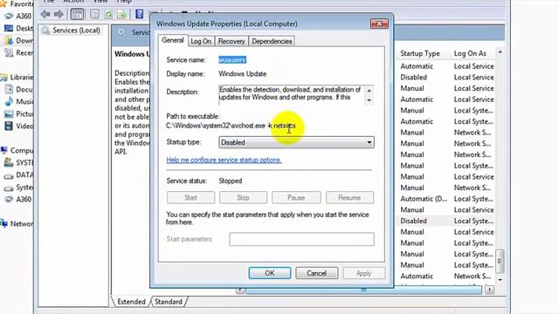Image resolution: width=559 pixels, height=314 pixels.
Task: Switch to Extended view tab
Action: pyautogui.click(x=131, y=302)
